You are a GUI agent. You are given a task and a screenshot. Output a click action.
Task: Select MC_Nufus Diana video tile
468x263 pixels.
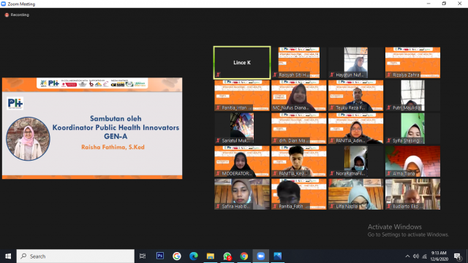299,96
